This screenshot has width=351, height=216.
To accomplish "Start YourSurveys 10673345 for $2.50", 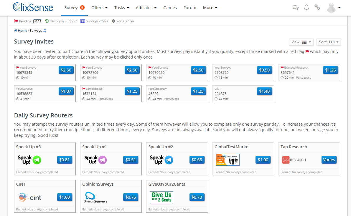I will pyautogui.click(x=66, y=70).
